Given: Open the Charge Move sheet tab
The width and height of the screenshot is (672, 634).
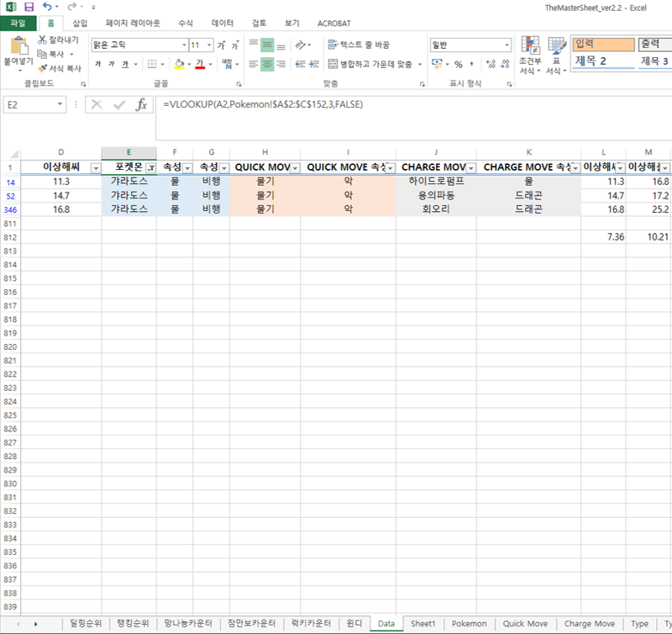Looking at the screenshot, I should tap(590, 623).
